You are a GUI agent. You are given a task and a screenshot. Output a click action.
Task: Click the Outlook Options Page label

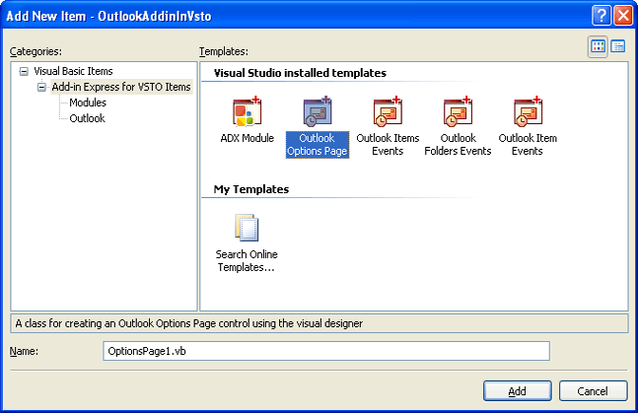pyautogui.click(x=318, y=145)
